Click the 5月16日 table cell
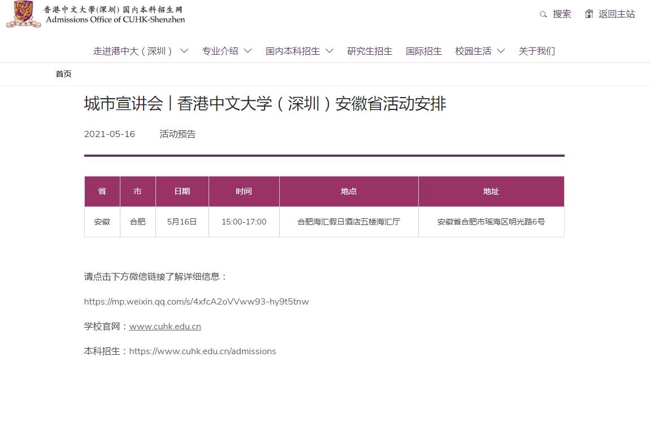This screenshot has height=423, width=650. point(182,222)
